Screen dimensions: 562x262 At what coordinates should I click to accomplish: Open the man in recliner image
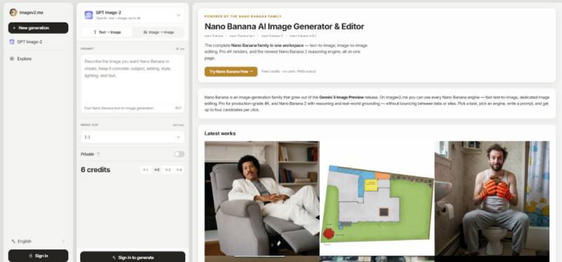(x=261, y=198)
